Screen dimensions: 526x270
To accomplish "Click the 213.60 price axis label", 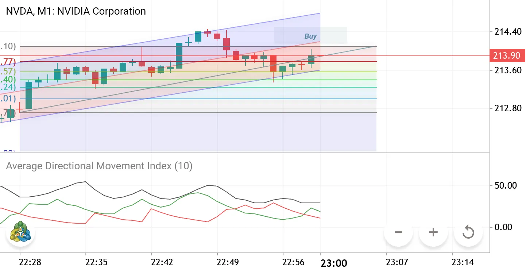I will coord(508,70).
